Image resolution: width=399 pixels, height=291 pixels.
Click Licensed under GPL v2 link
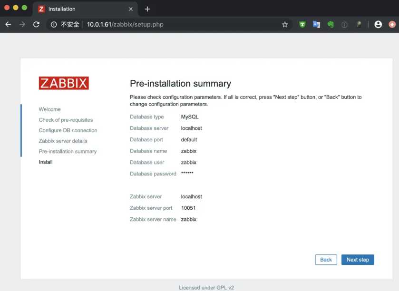[x=206, y=288]
